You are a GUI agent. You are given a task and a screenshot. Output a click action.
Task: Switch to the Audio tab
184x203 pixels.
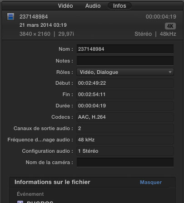click(x=93, y=6)
